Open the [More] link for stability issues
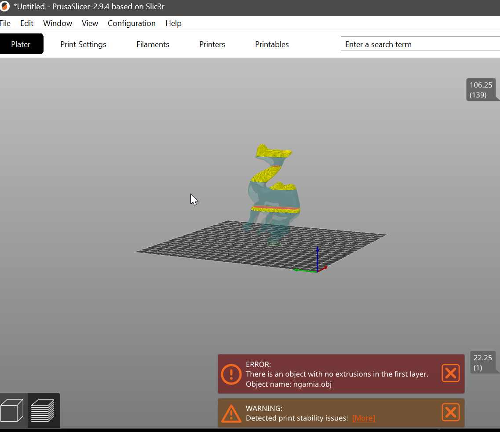 coord(364,418)
